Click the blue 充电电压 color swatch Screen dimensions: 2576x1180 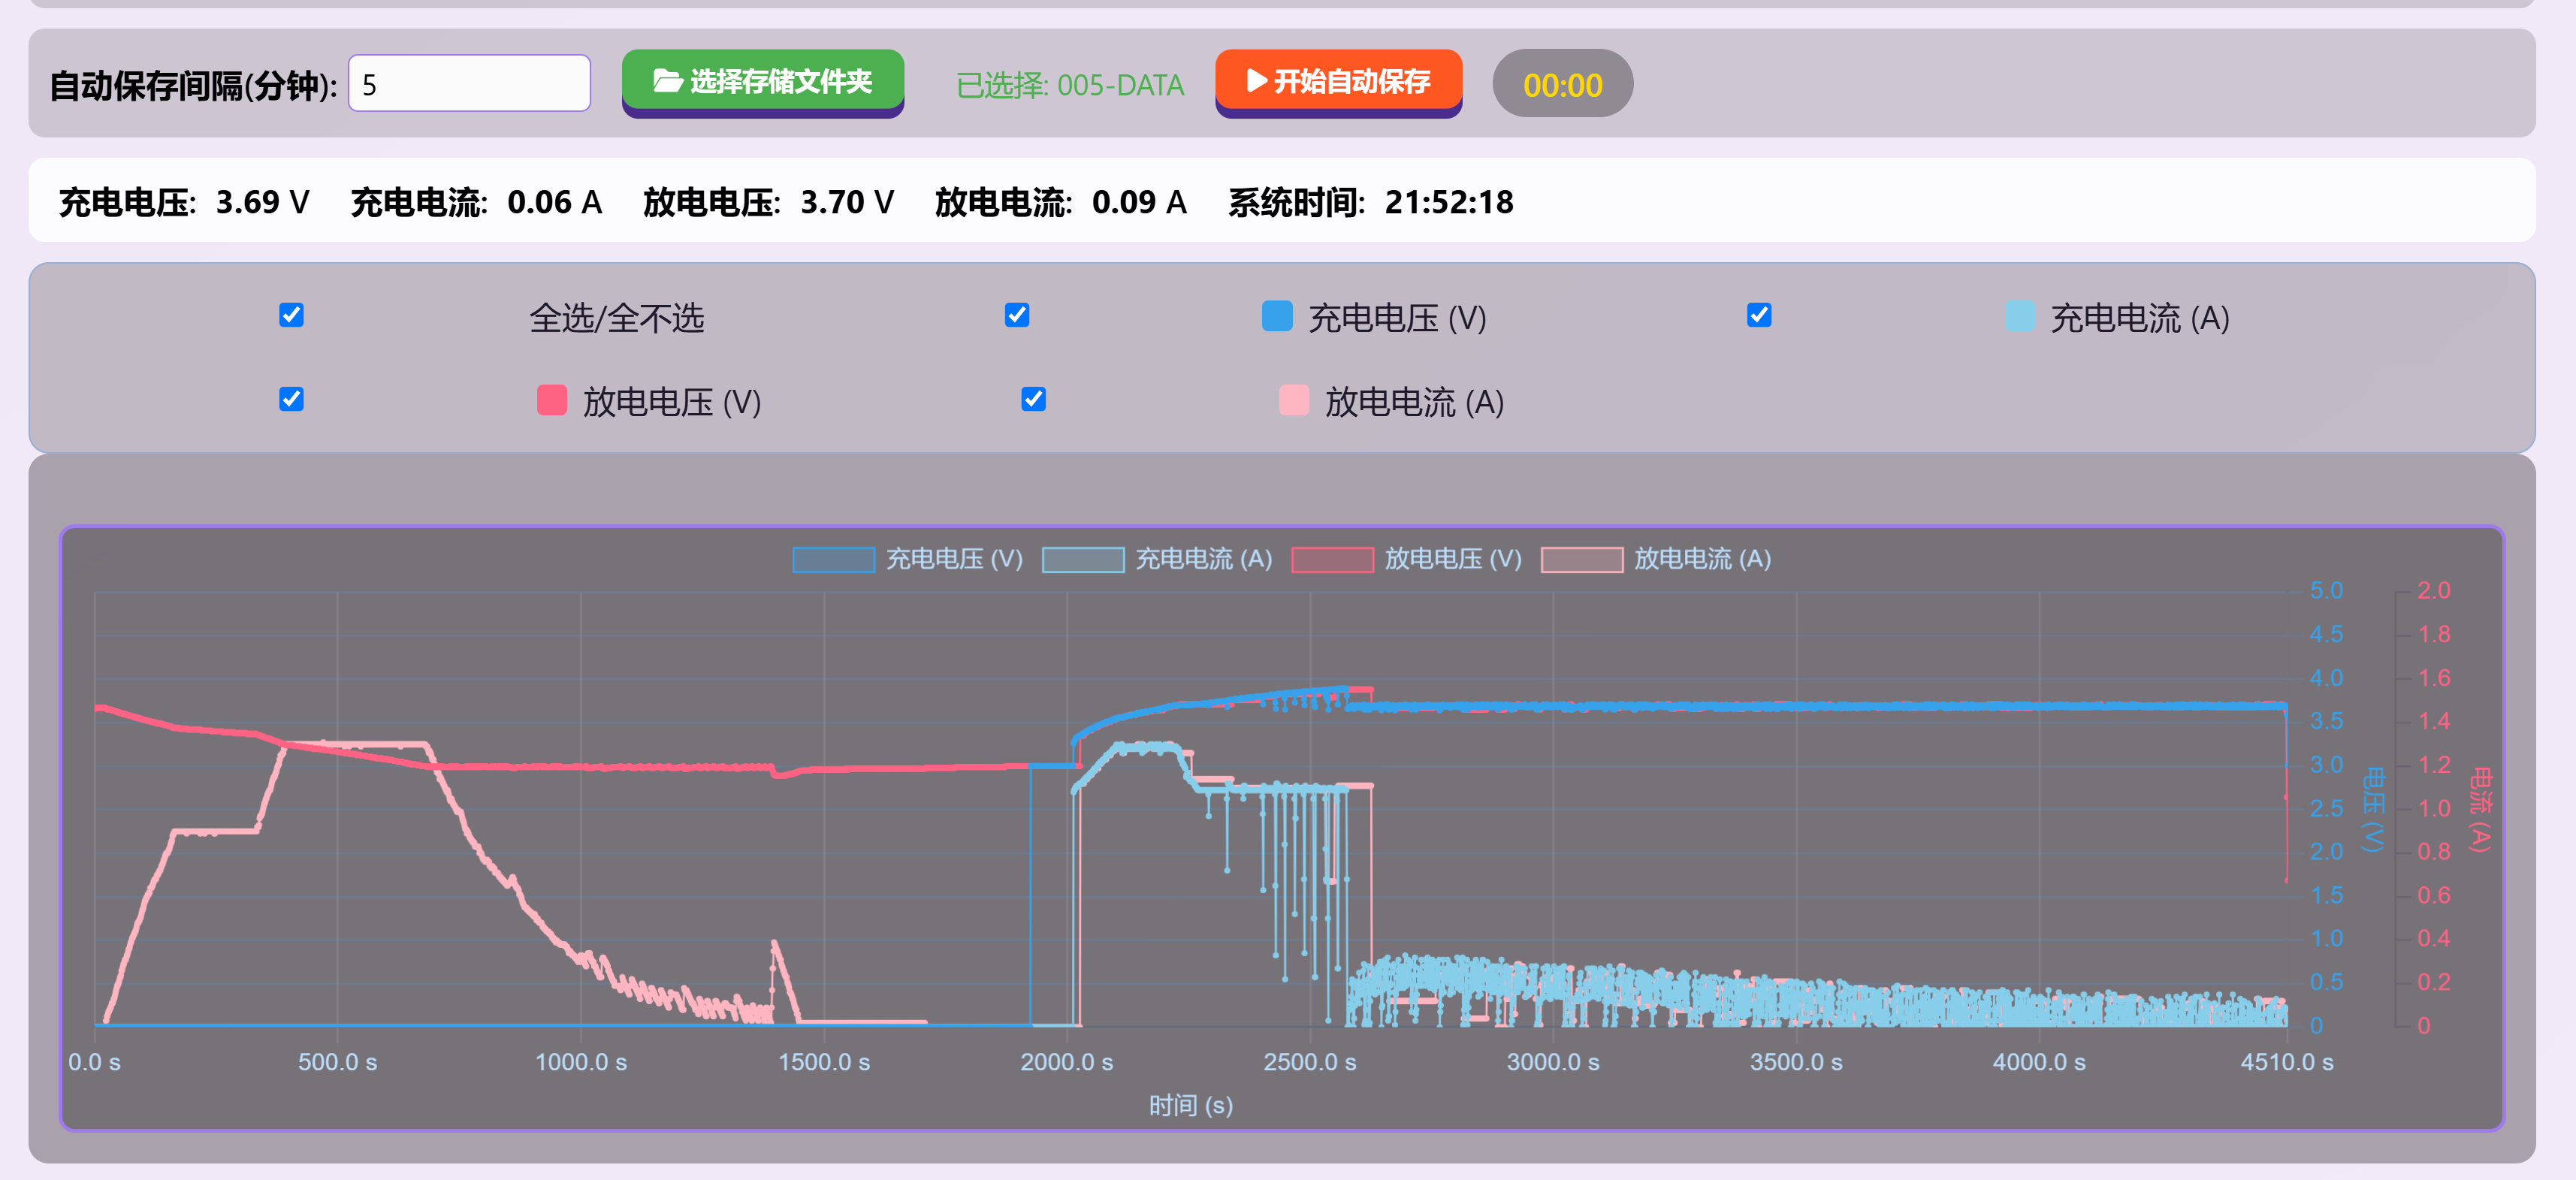[x=1277, y=316]
